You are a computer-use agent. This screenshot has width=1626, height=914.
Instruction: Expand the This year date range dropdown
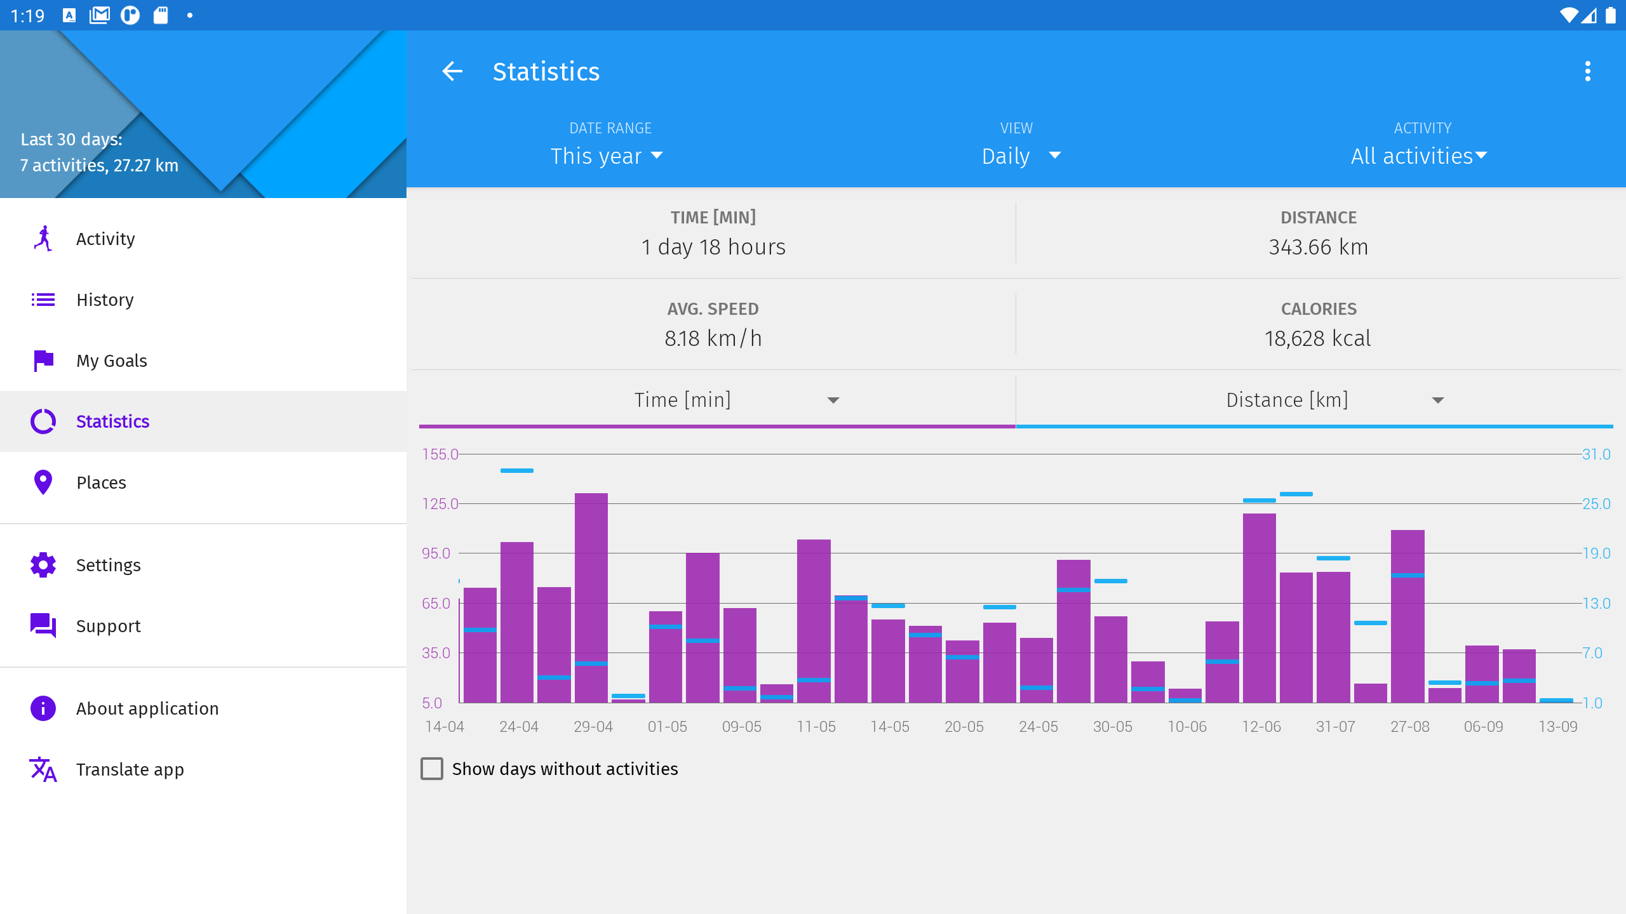(x=607, y=156)
